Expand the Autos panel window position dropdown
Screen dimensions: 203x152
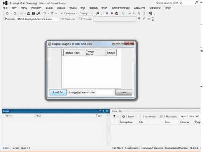click(x=100, y=111)
